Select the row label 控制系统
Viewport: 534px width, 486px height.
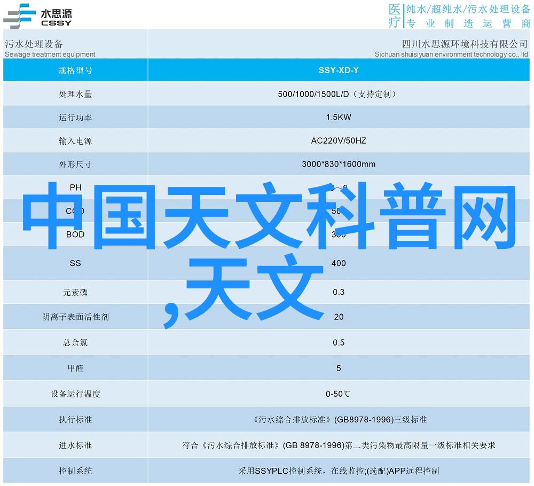click(x=75, y=471)
